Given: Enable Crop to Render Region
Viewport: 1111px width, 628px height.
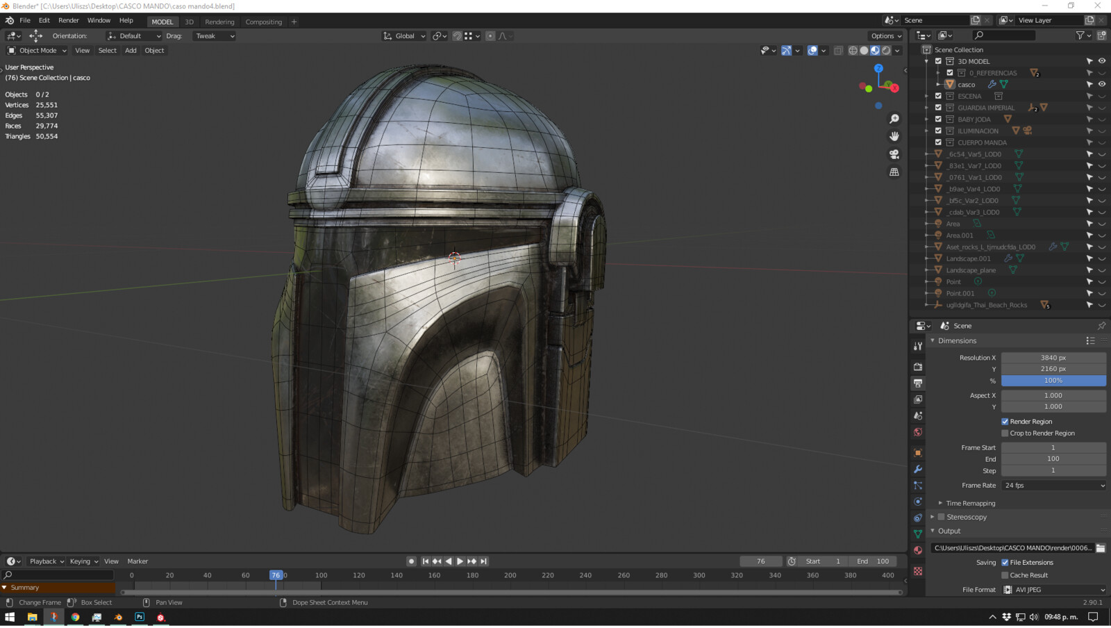Looking at the screenshot, I should (1005, 433).
